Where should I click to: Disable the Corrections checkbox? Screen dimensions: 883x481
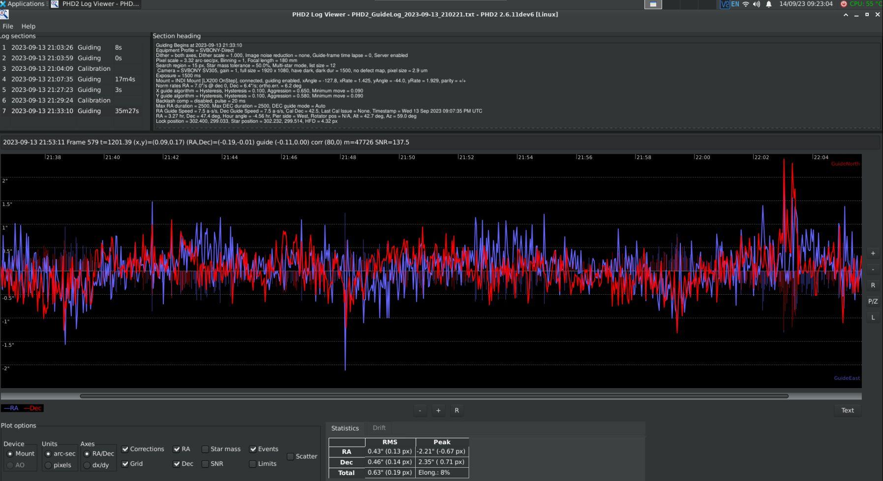pos(125,449)
